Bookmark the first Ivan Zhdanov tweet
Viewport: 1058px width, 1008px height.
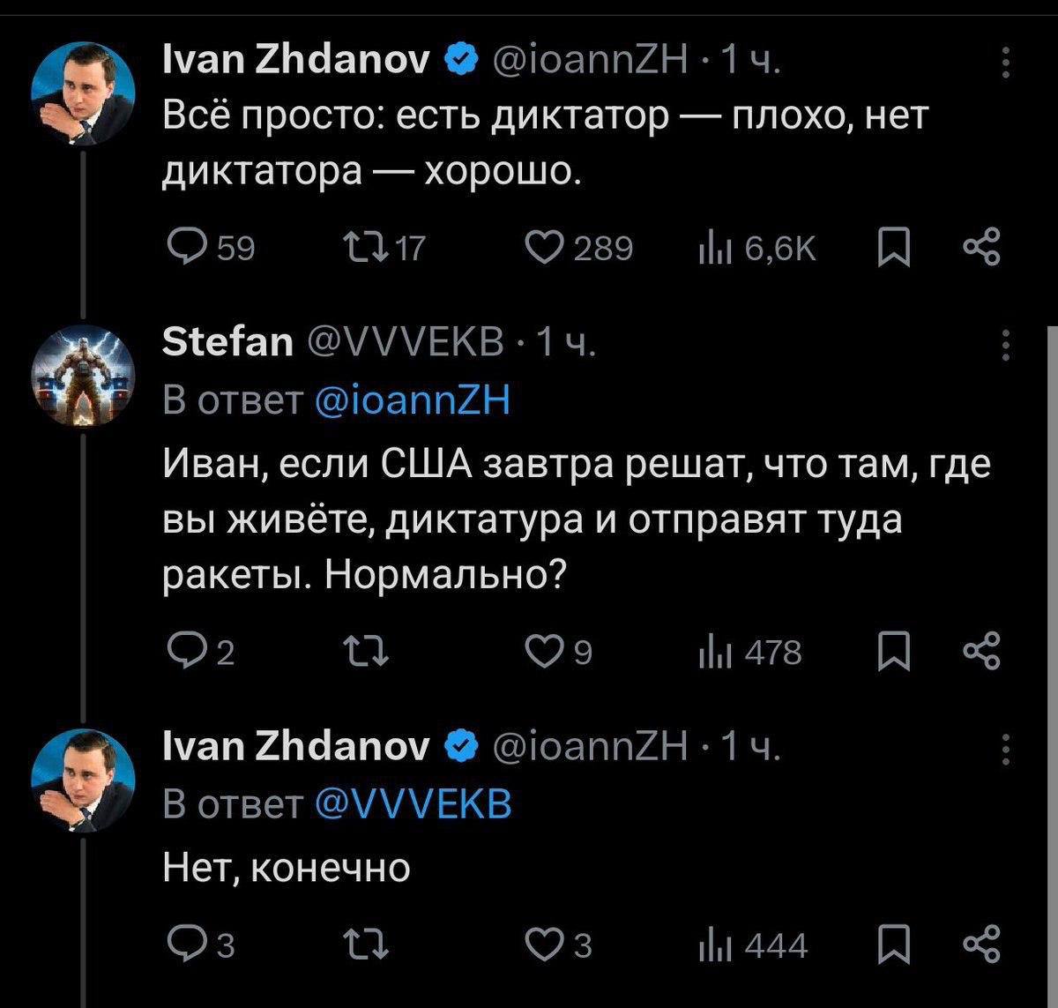[895, 250]
